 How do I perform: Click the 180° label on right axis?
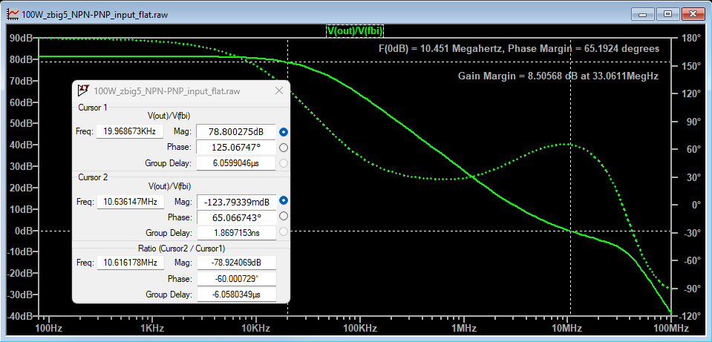pos(690,38)
